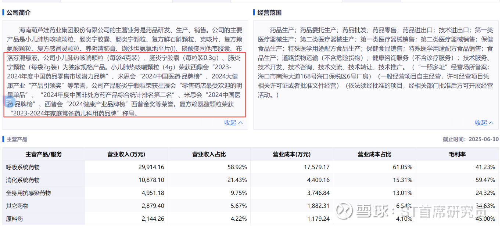Click cost share 61.05%
Viewport: 502px width, 227px height.
tap(403, 167)
